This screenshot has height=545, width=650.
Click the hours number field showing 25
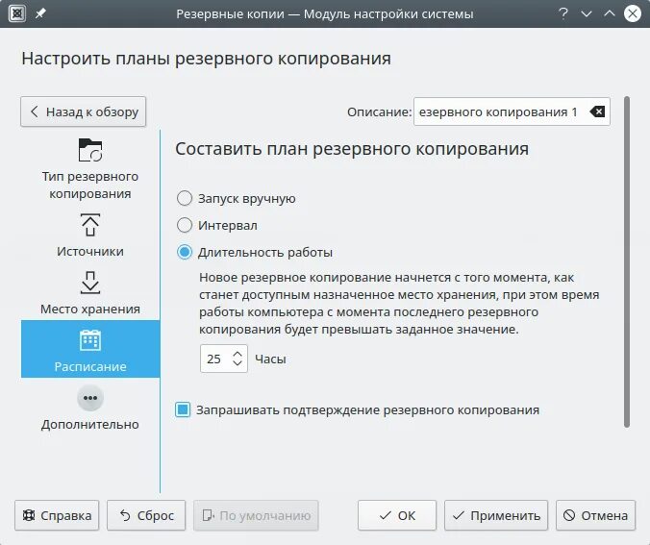pos(224,359)
